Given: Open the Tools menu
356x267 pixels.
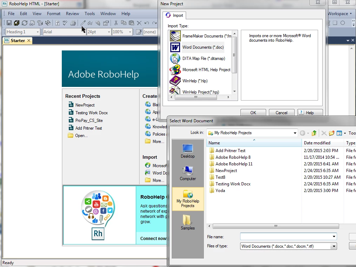Looking at the screenshot, I should tap(90, 14).
